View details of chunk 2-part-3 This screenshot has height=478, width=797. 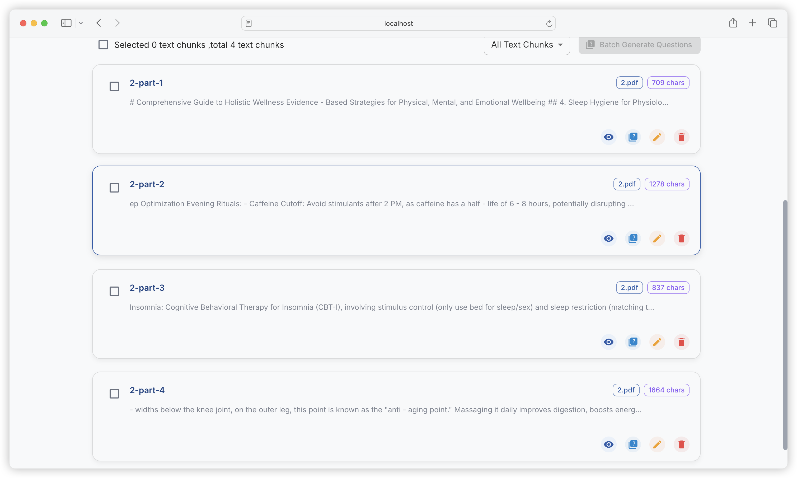click(608, 342)
